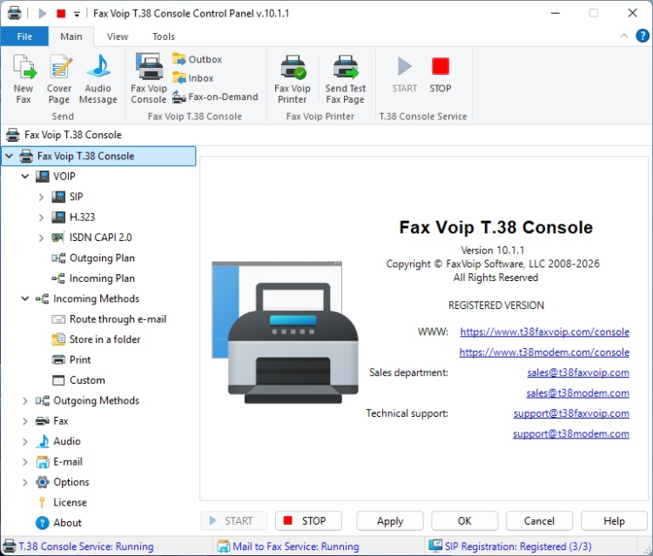The width and height of the screenshot is (653, 556).
Task: Expand the Audio tree node
Action: point(25,441)
